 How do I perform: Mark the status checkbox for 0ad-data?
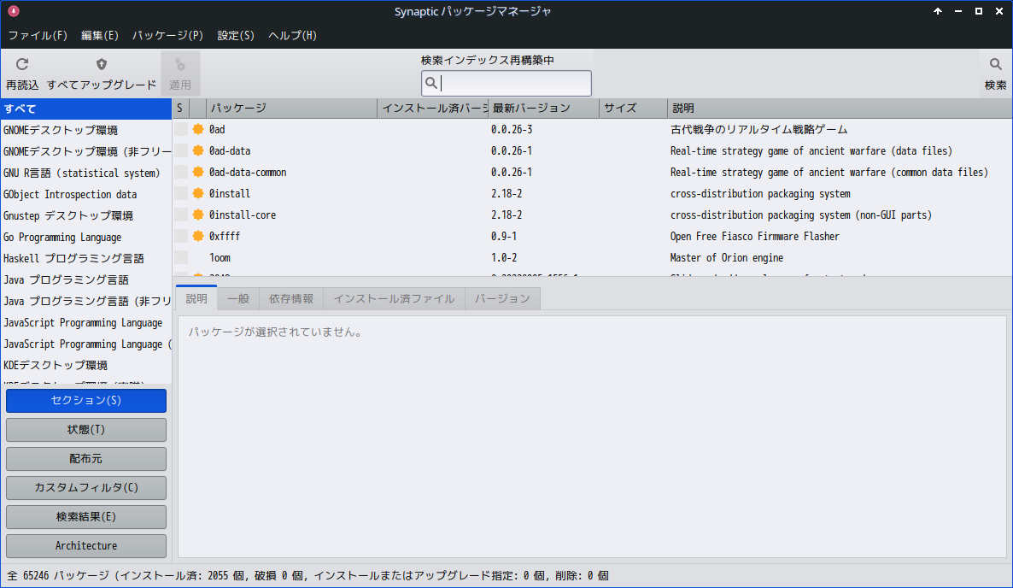(x=181, y=150)
